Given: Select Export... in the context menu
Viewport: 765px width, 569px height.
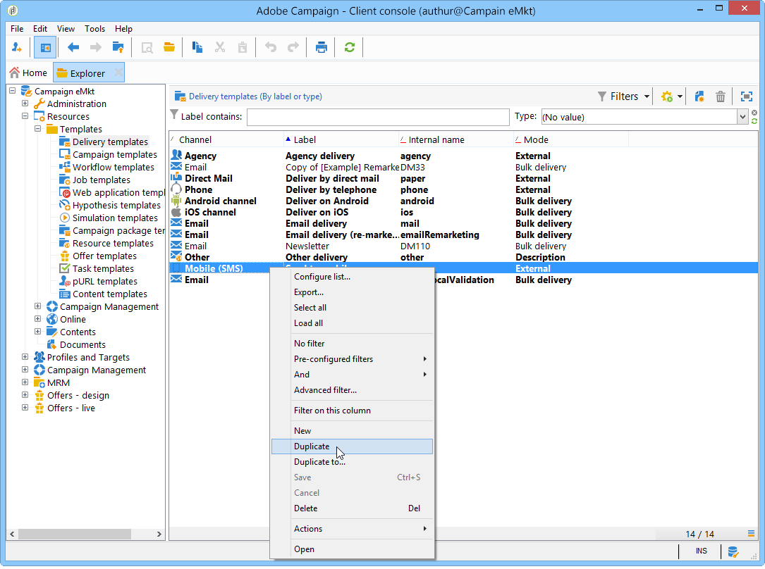Looking at the screenshot, I should [x=309, y=292].
